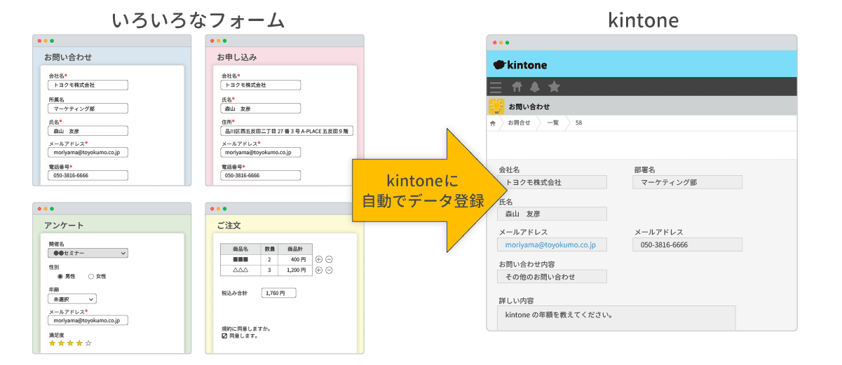Open notifications with the bell icon
Viewport: 842px width, 365px height.
coord(535,87)
